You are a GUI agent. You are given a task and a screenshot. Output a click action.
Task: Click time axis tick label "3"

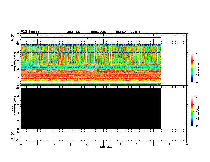pos(71,145)
